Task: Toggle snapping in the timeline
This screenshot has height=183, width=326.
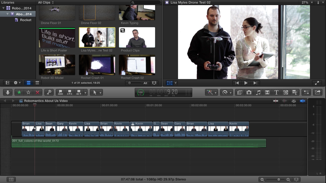Action: pos(303,101)
